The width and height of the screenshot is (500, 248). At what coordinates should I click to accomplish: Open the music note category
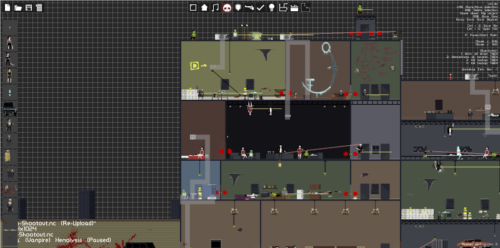[x=216, y=7]
